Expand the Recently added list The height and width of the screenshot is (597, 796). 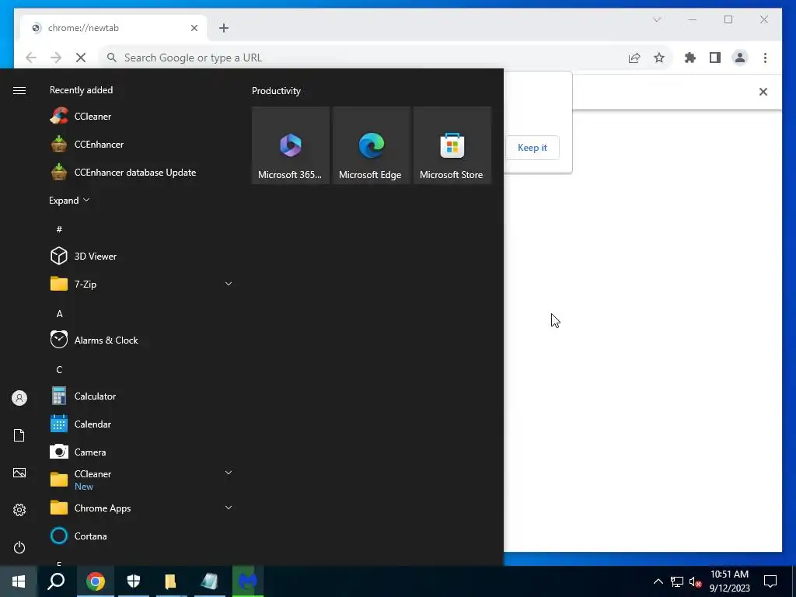(x=69, y=200)
